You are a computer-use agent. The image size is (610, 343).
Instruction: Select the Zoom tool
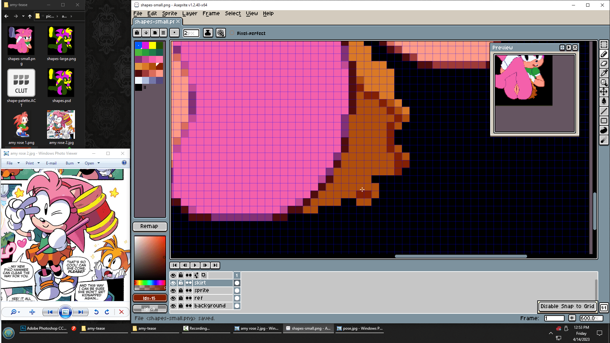[604, 83]
